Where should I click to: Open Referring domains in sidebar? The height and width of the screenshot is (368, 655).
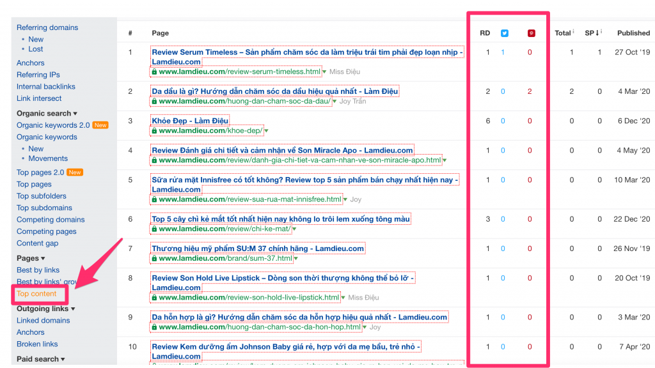(47, 27)
